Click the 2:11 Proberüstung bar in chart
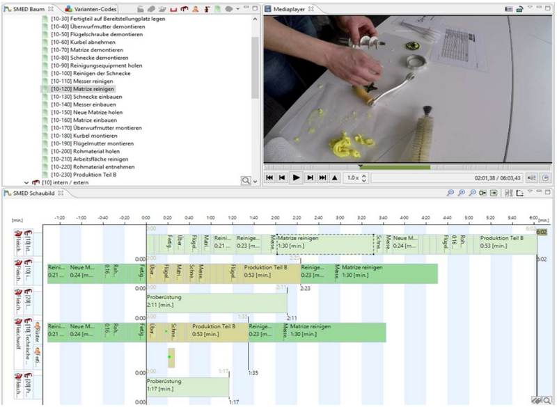The image size is (557, 407). pyautogui.click(x=216, y=303)
